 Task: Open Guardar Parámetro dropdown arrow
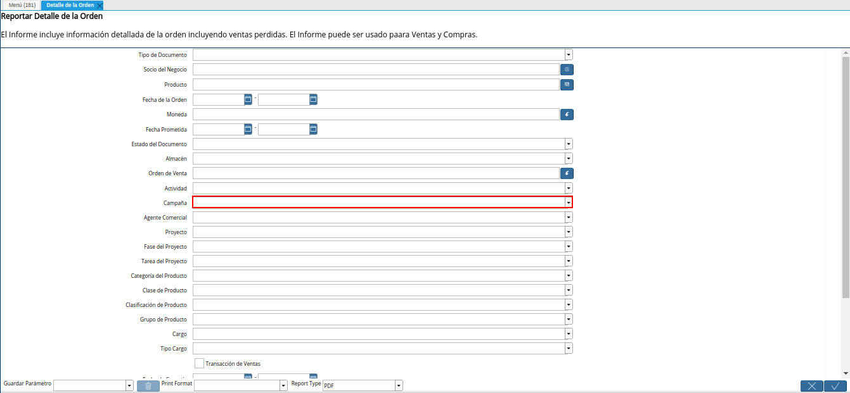(129, 386)
